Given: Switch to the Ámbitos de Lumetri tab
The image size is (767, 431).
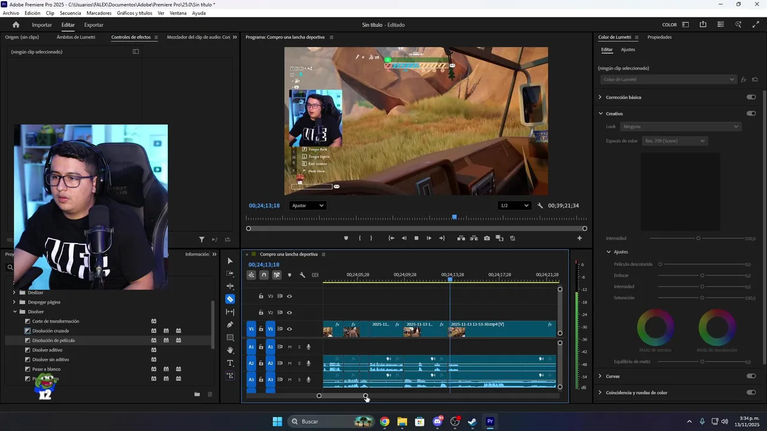Looking at the screenshot, I should pyautogui.click(x=76, y=37).
